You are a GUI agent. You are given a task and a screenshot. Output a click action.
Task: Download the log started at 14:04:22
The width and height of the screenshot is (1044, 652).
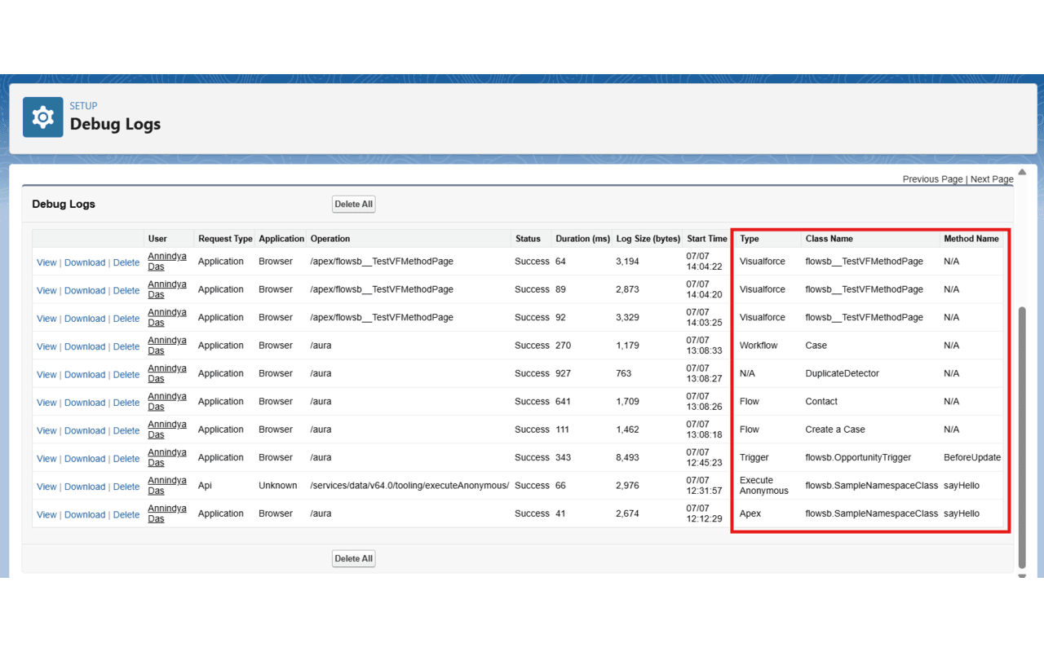click(85, 262)
